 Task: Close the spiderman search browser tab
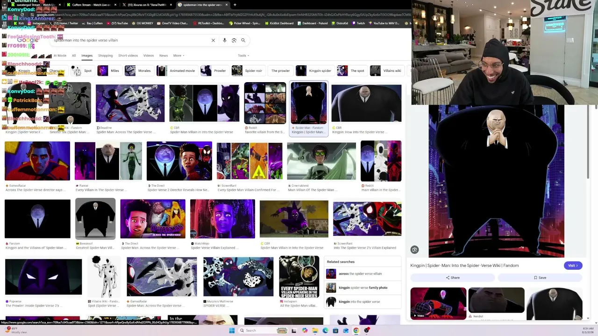pyautogui.click(x=227, y=5)
